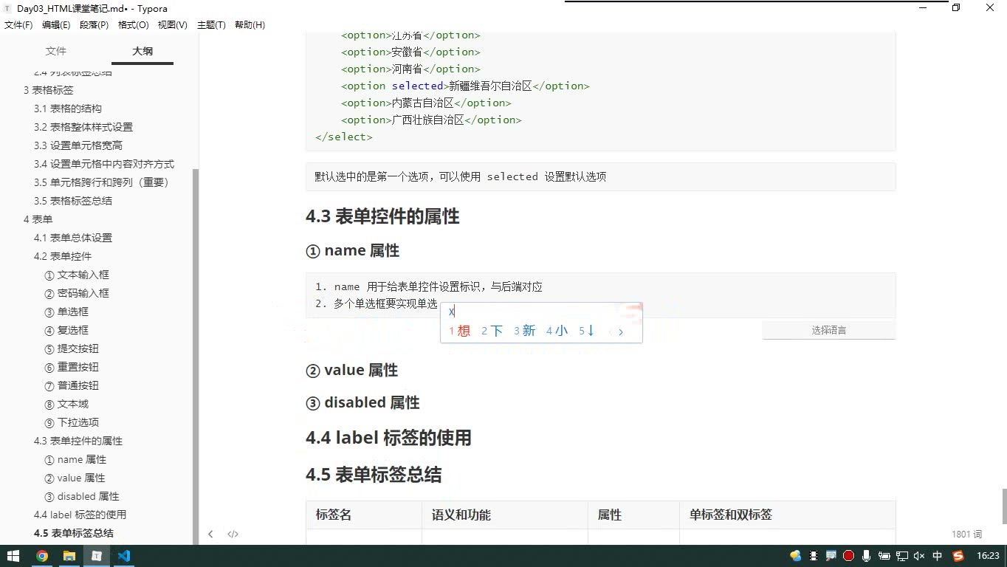
Task: Click the Typora taskbar icon
Action: [96, 556]
